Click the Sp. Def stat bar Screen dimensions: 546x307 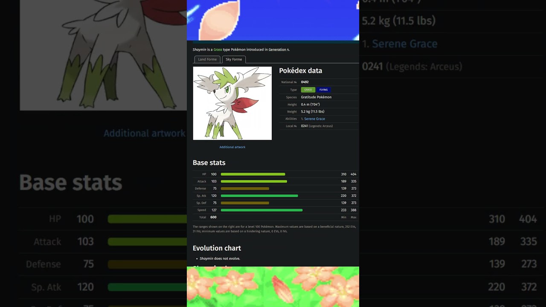click(x=245, y=203)
